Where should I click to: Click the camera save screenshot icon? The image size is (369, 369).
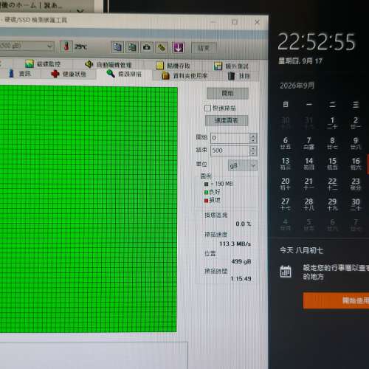pyautogui.click(x=147, y=47)
